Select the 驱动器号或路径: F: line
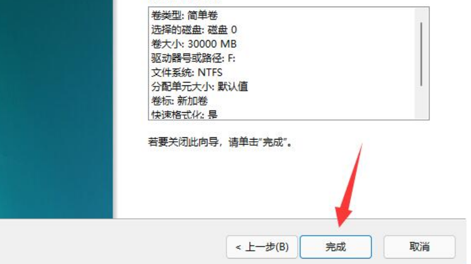The width and height of the screenshot is (471, 264). point(193,58)
